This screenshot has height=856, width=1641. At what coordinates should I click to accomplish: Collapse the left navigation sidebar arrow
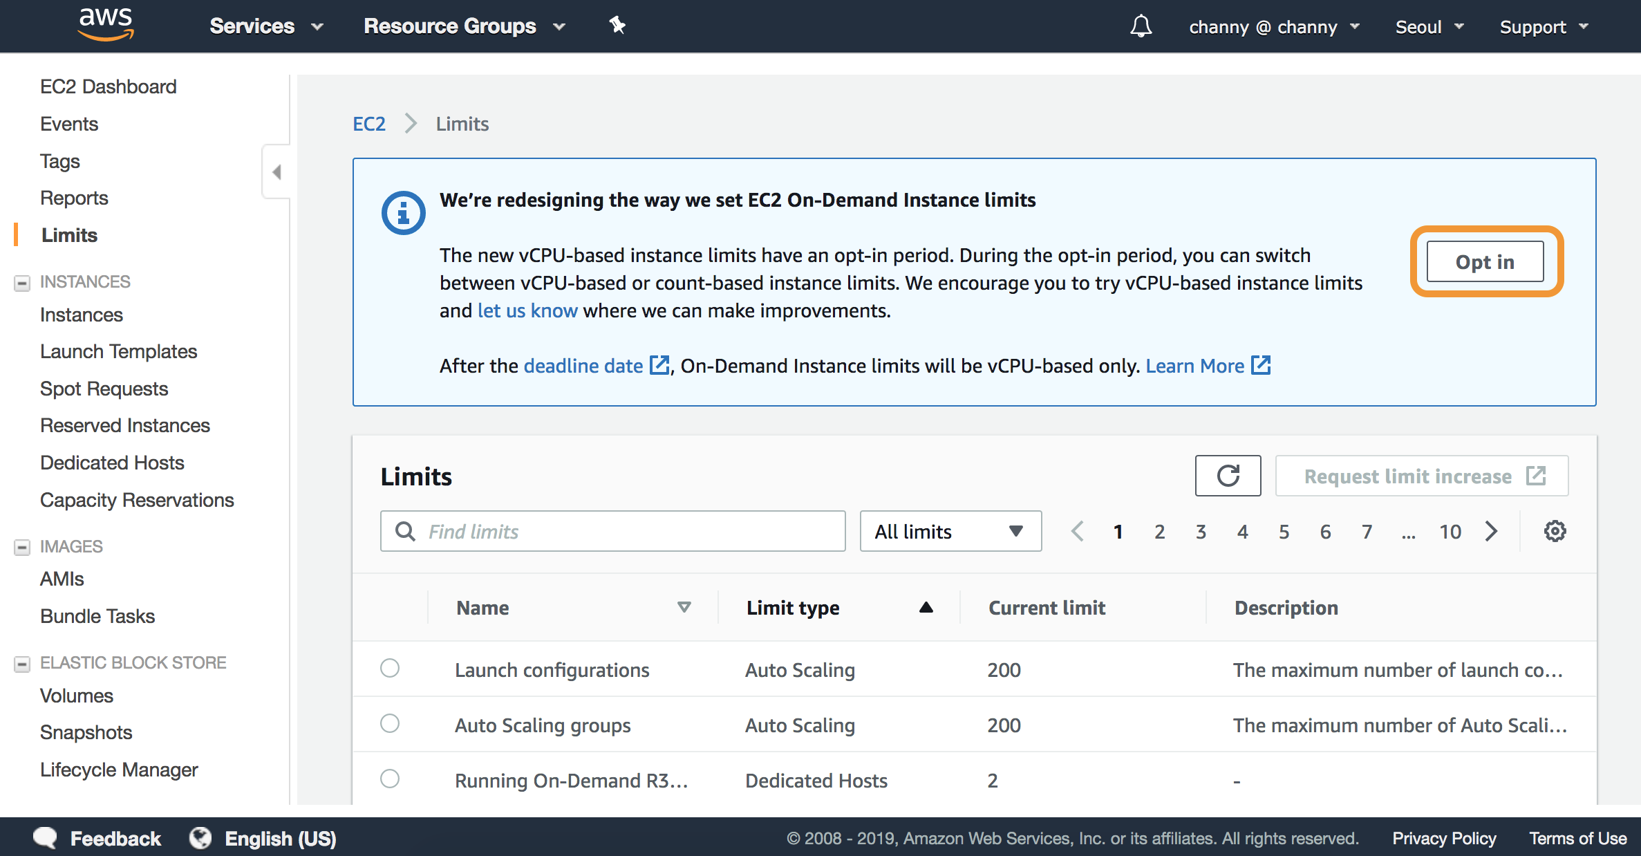click(x=276, y=171)
